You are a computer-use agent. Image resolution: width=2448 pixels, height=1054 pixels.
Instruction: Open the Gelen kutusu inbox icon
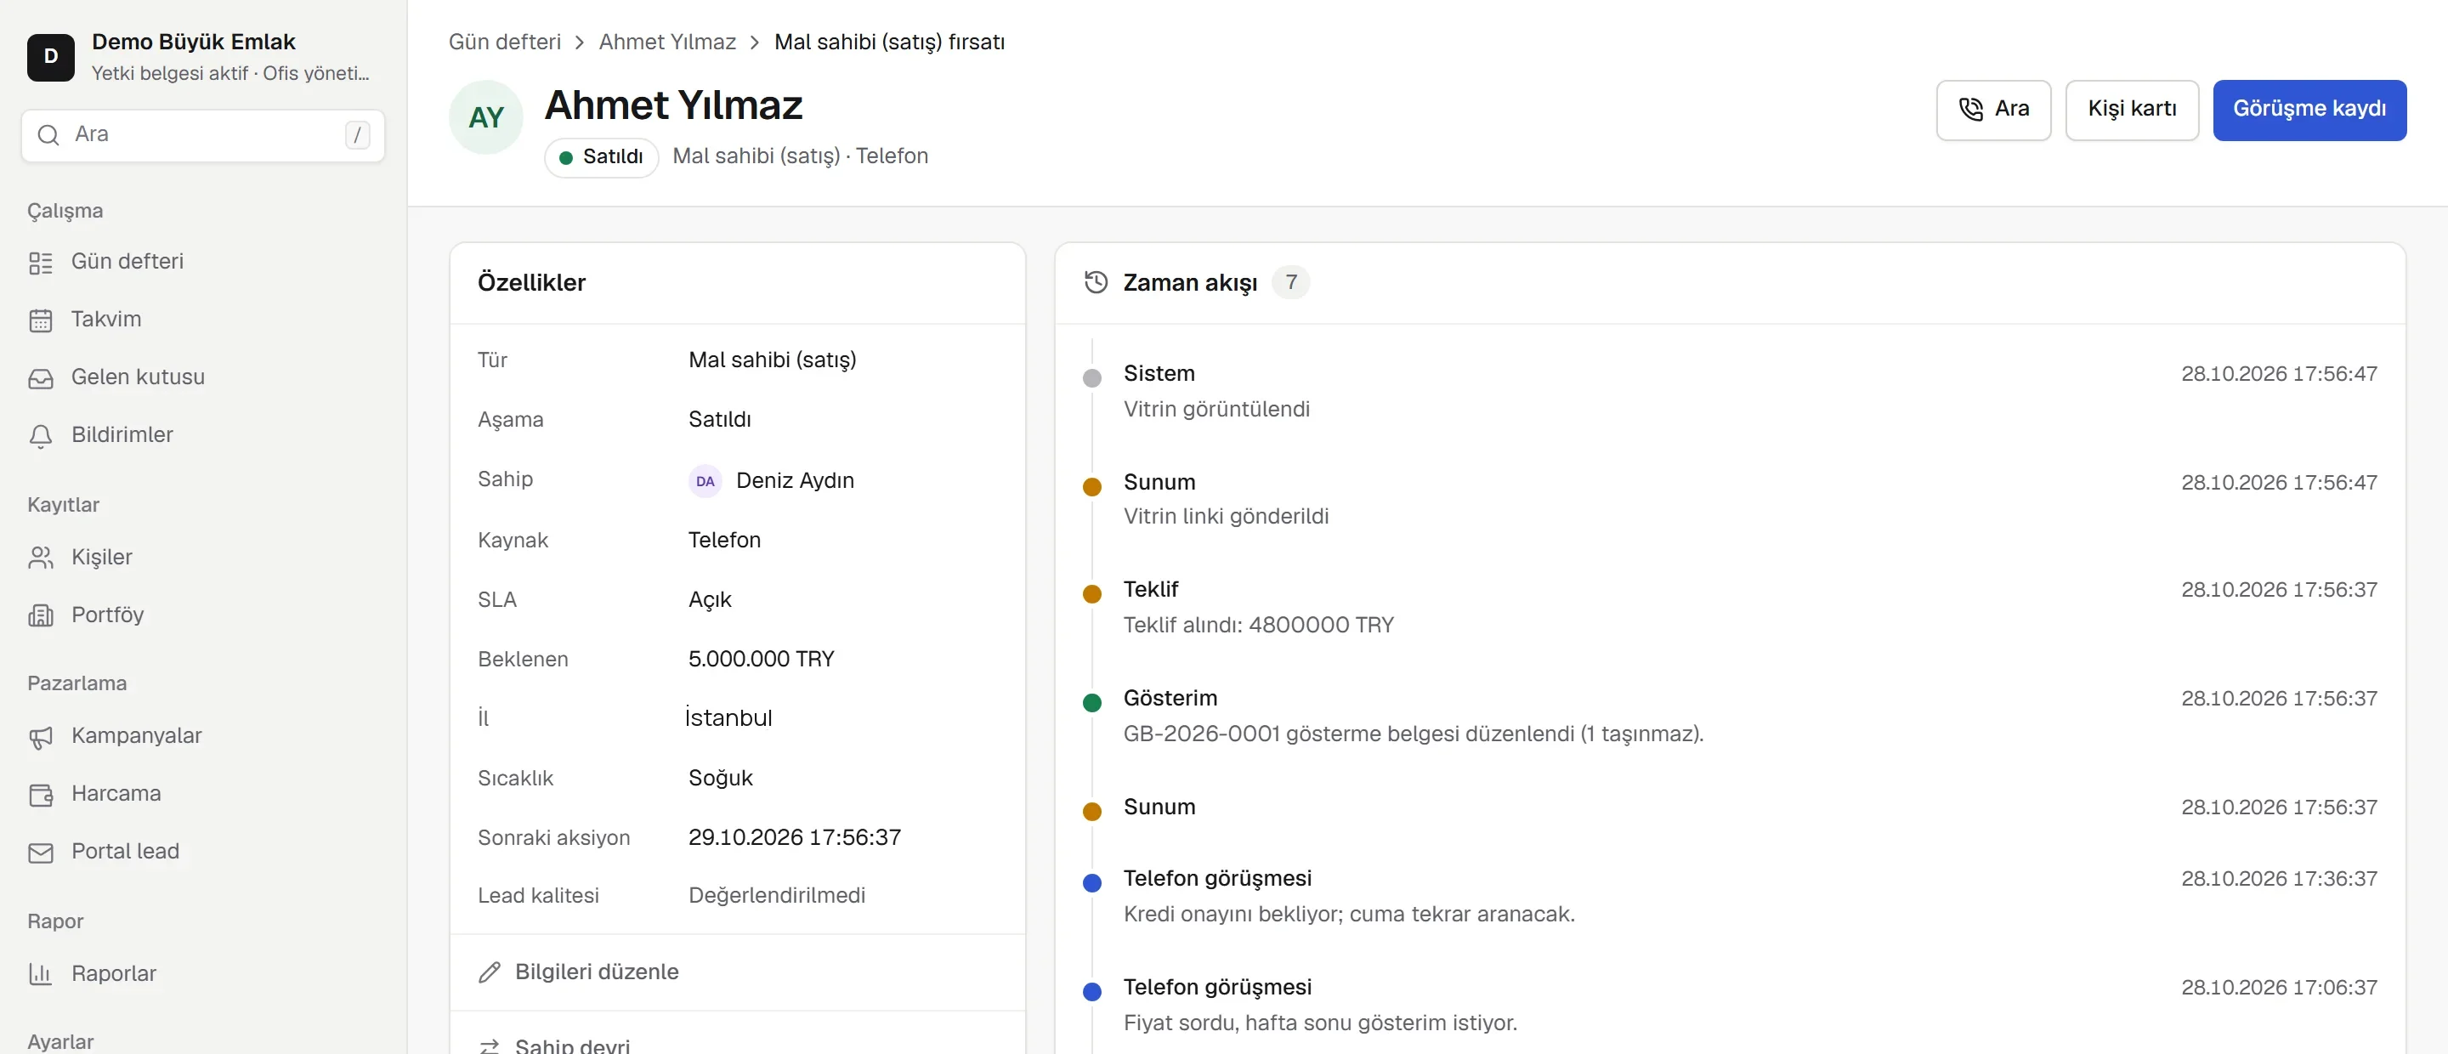tap(41, 378)
